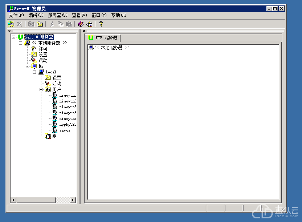This screenshot has width=302, height=222.
Task: Open 活动 under the local domain
Action: tap(57, 84)
